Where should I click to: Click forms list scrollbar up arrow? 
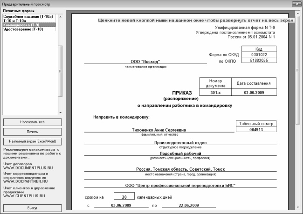click(x=60, y=16)
